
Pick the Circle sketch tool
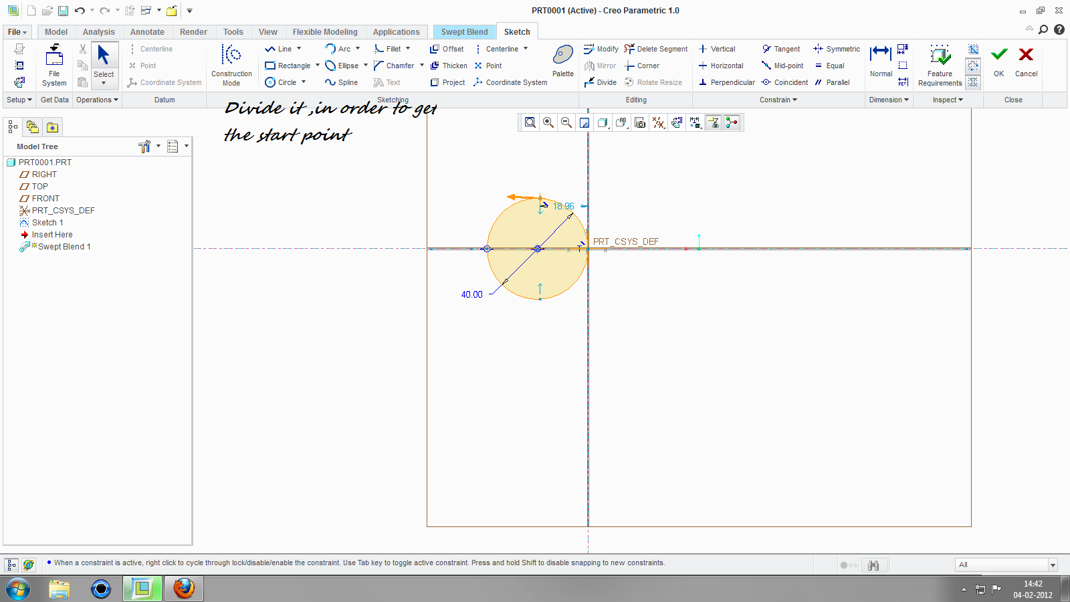[x=281, y=82]
